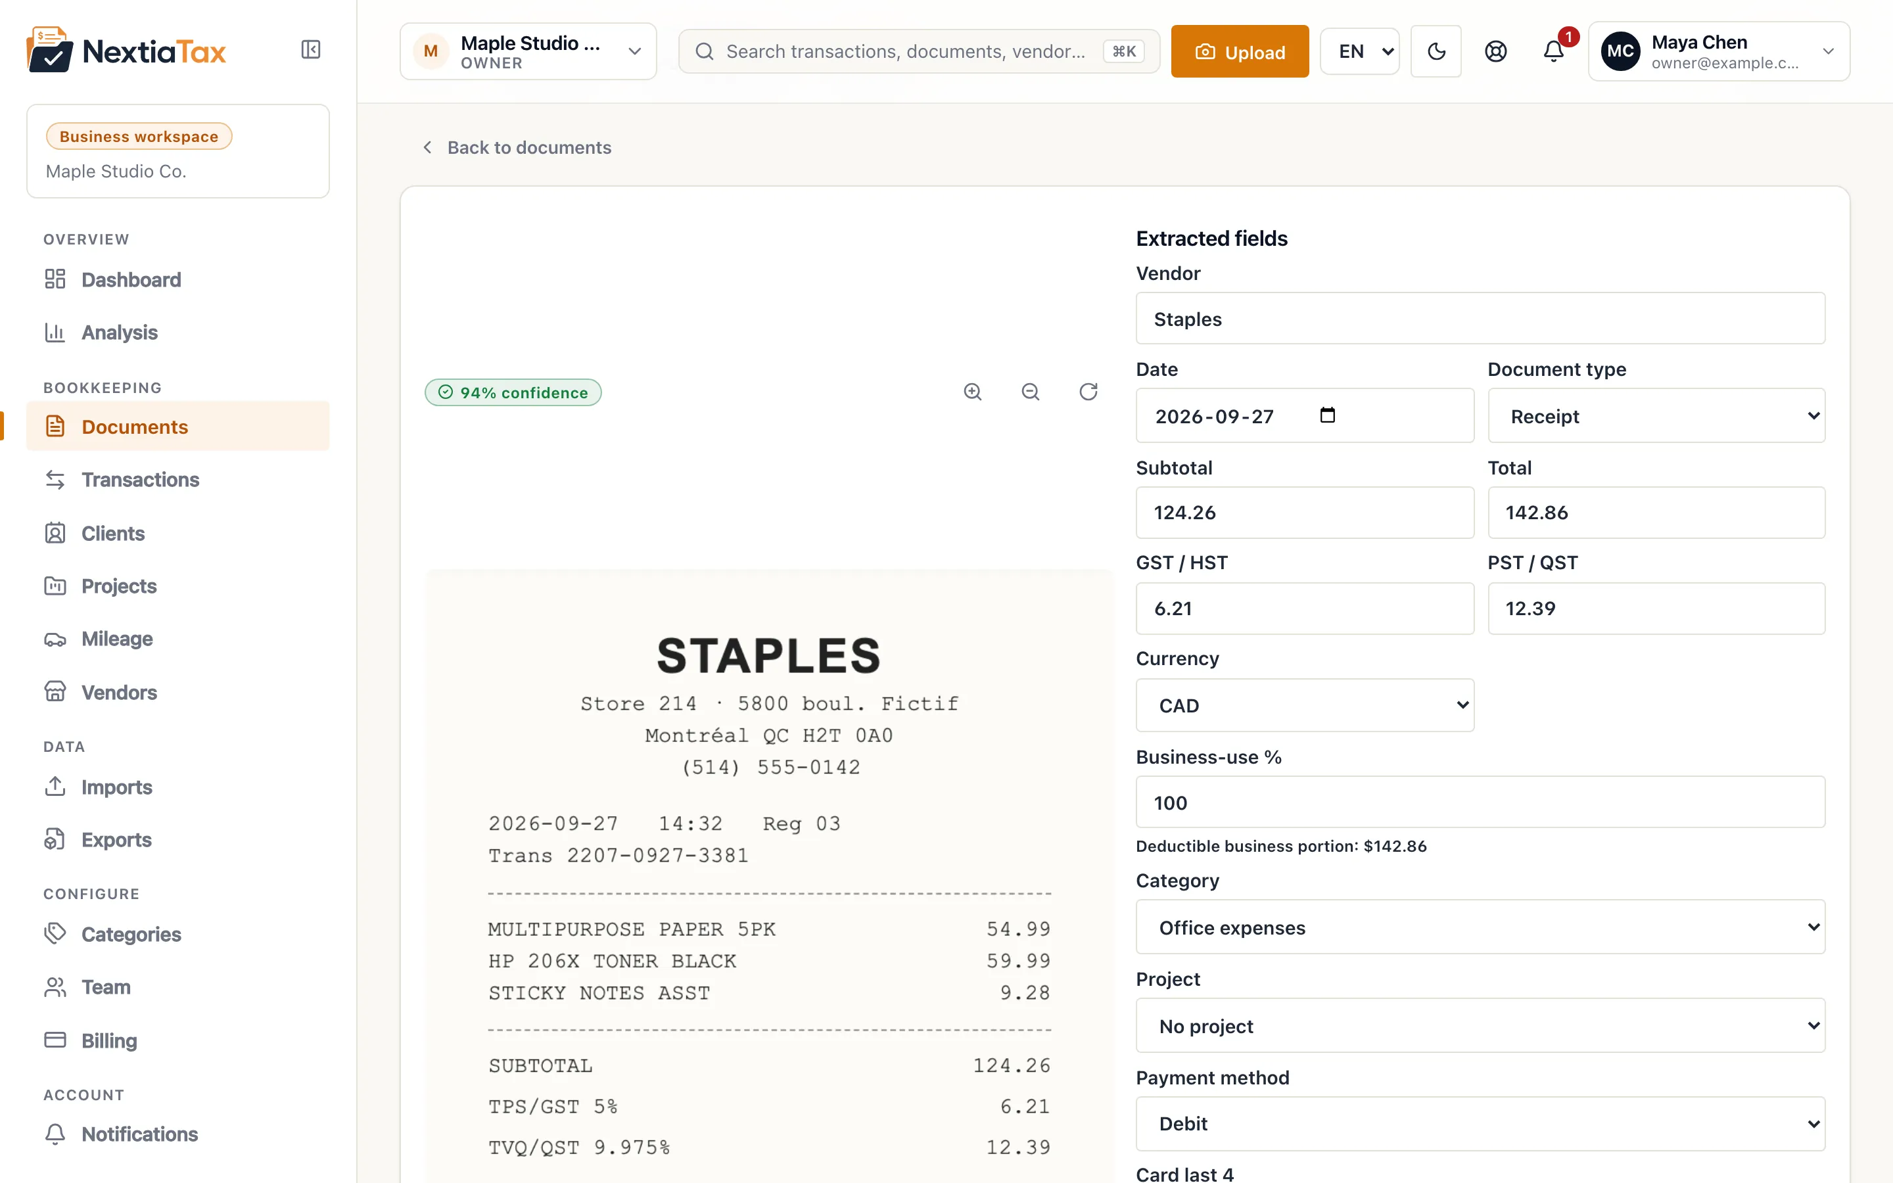Open Dashboard in sidebar

click(178, 279)
